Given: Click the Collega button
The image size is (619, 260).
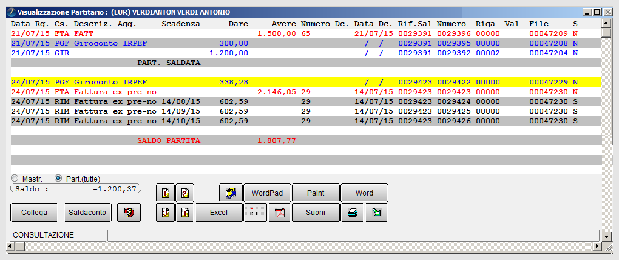Looking at the screenshot, I should [x=35, y=212].
